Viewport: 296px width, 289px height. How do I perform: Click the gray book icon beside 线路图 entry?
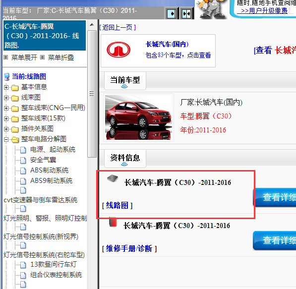(113, 178)
